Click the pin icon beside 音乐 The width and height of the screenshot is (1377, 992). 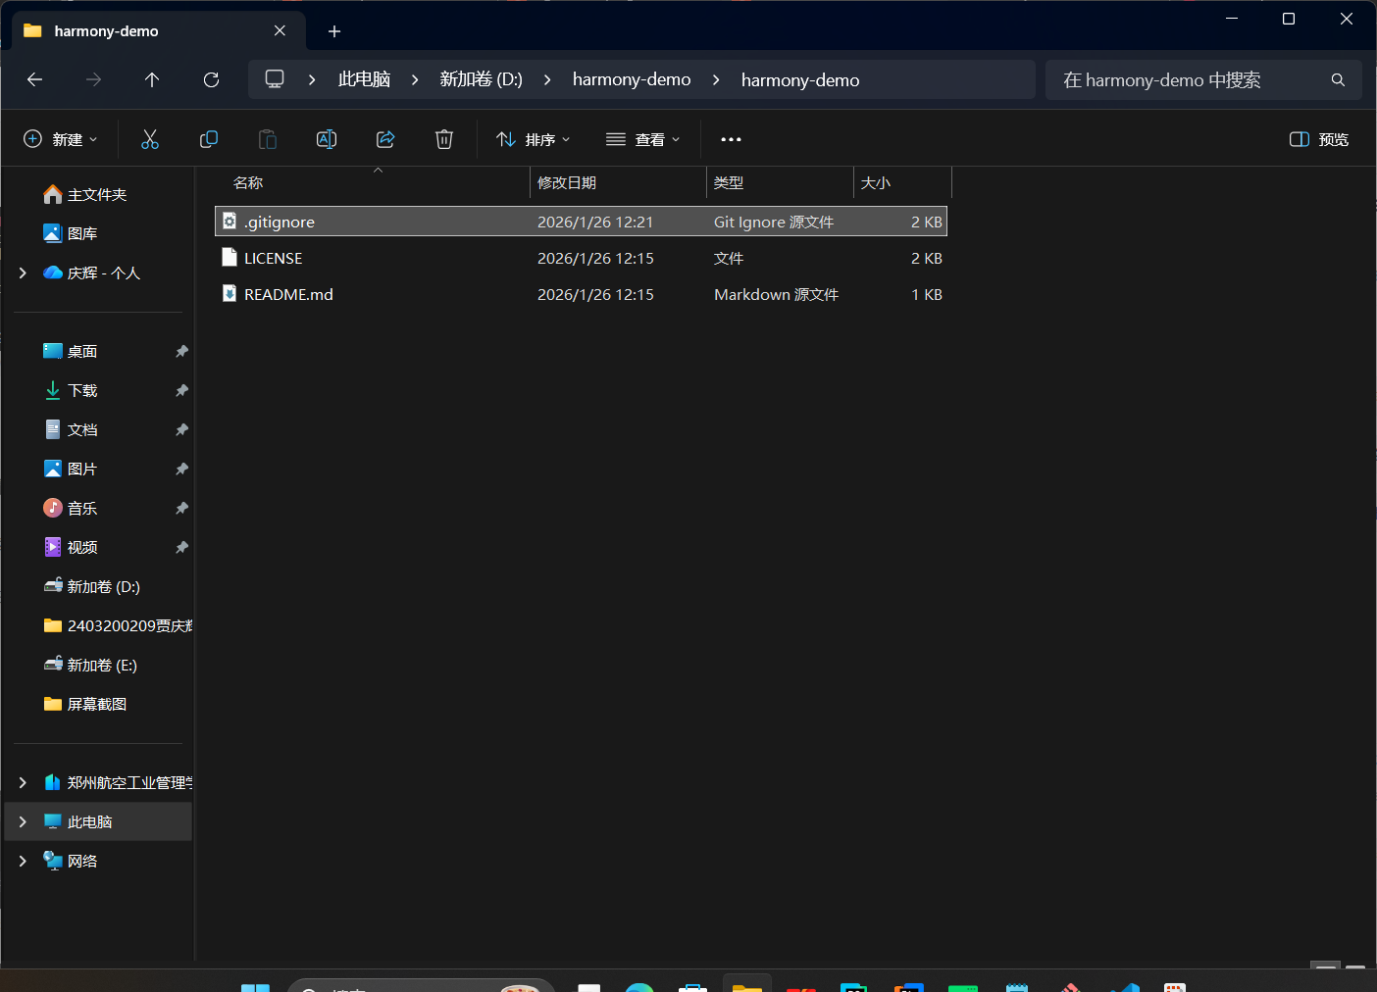point(181,508)
